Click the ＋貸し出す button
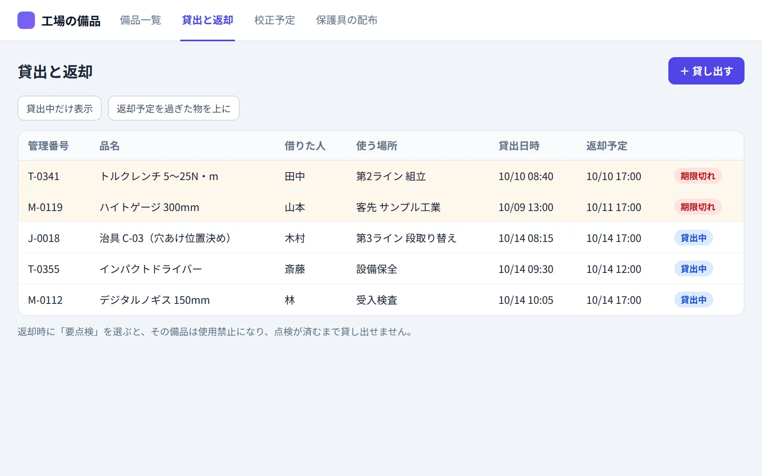Screen dimensions: 762x476 point(706,71)
